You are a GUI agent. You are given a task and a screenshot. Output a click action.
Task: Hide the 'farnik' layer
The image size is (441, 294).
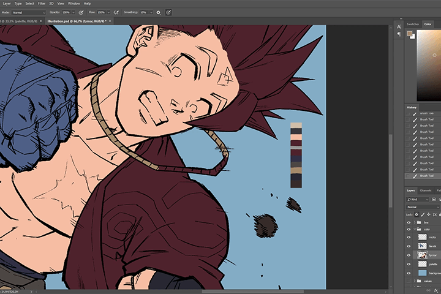coord(409,246)
